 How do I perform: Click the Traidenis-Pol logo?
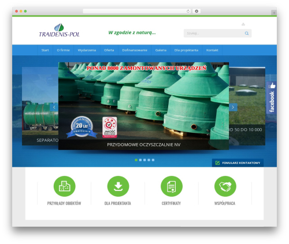coord(60,30)
